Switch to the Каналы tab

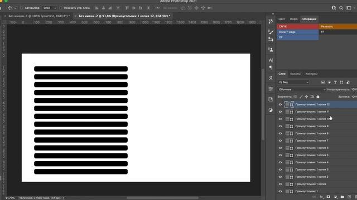coord(295,74)
